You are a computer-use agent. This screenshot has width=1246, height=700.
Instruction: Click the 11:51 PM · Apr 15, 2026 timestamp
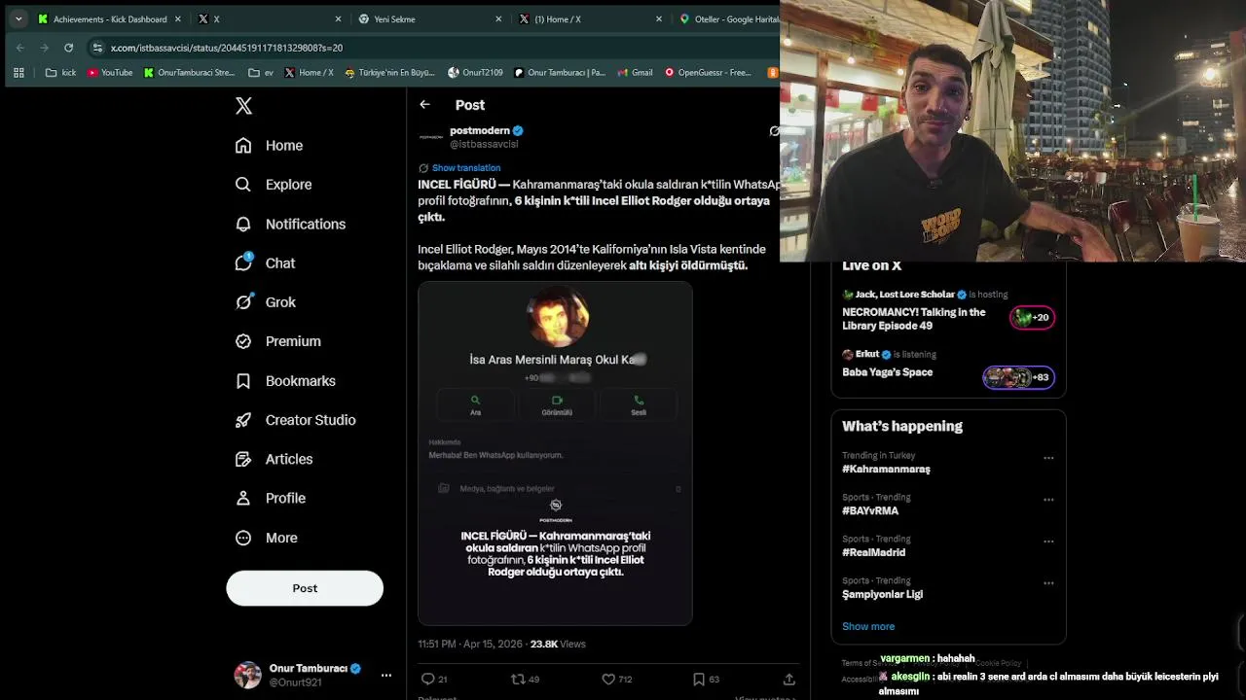[470, 644]
